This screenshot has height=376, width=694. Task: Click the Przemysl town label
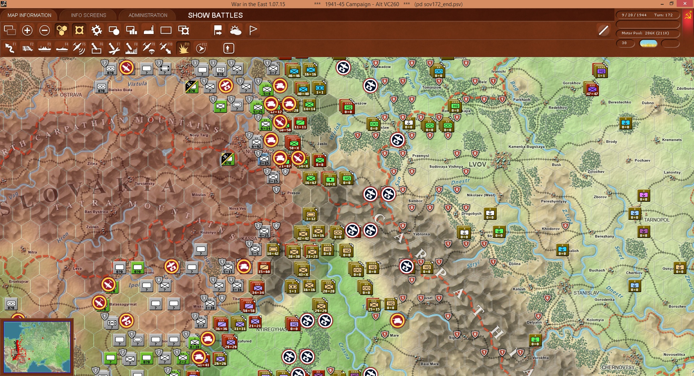pyautogui.click(x=421, y=156)
